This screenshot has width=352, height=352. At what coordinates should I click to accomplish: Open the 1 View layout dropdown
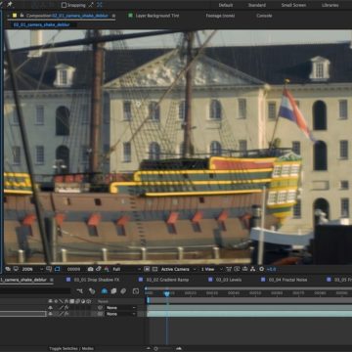[x=211, y=269]
